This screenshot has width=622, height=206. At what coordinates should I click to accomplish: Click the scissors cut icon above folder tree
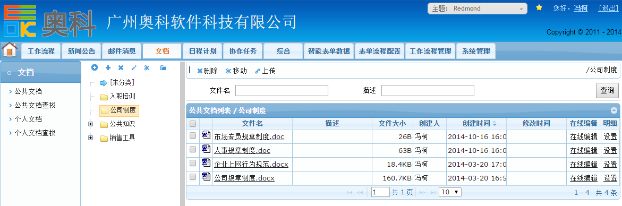147,68
